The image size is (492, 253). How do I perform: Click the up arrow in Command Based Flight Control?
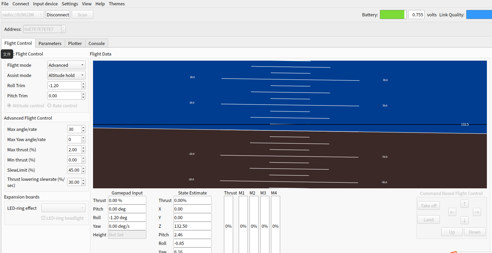pos(464,204)
